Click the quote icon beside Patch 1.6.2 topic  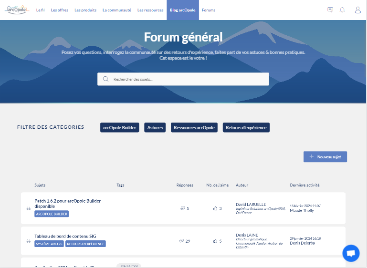coord(29,208)
